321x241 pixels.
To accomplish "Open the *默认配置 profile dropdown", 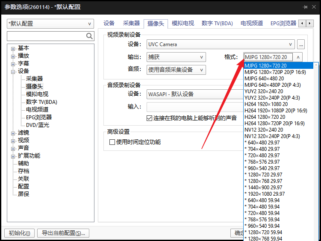I will (x=50, y=24).
